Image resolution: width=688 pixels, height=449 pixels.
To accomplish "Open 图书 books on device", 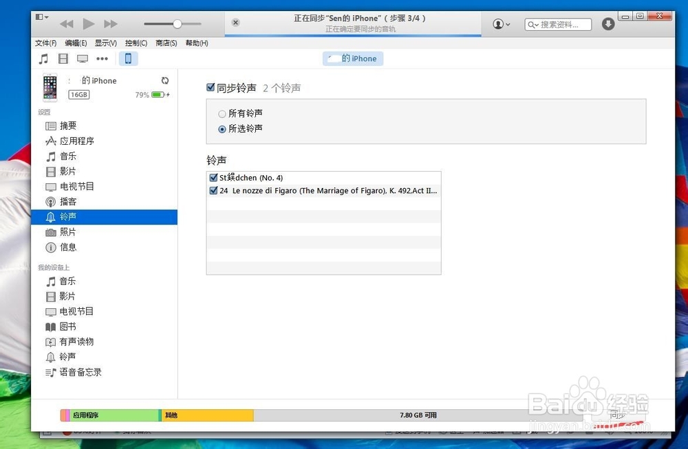I will click(x=105, y=327).
